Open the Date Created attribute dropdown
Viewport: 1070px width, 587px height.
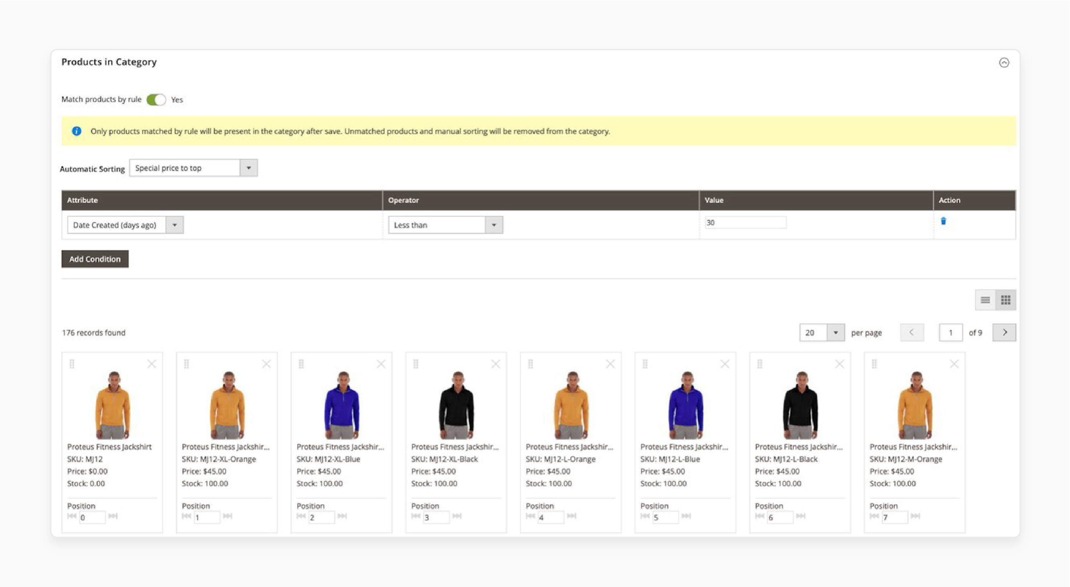click(x=125, y=225)
